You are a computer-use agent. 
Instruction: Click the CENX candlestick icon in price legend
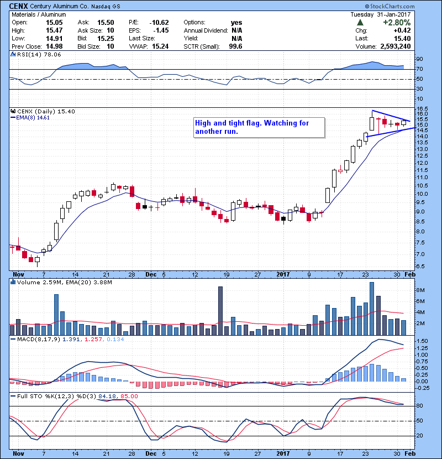click(13, 111)
